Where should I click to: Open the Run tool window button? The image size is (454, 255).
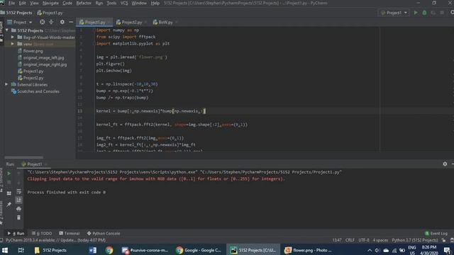tap(16, 233)
